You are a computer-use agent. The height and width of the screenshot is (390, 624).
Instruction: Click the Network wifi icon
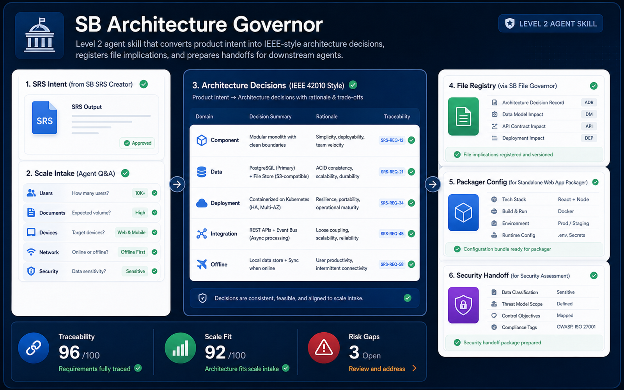point(31,252)
